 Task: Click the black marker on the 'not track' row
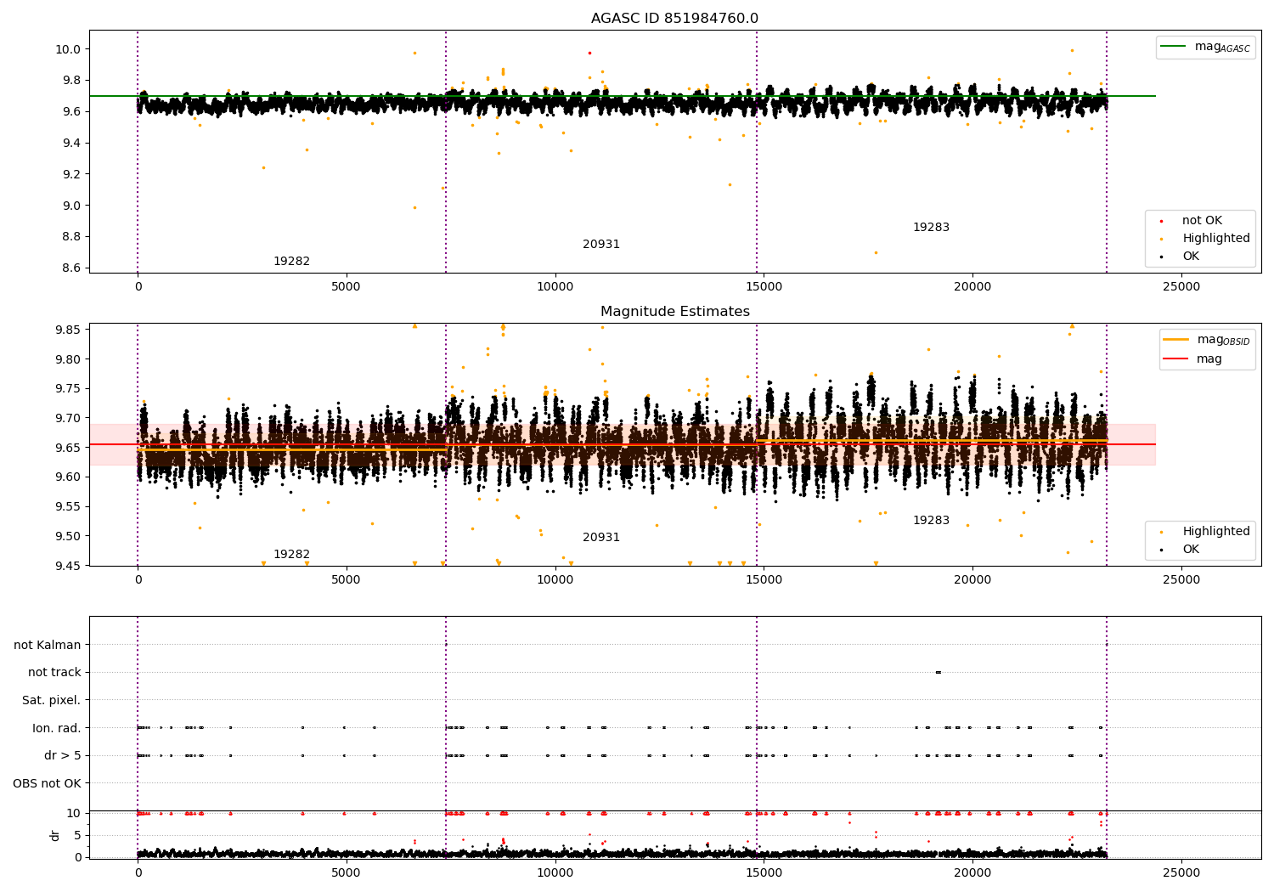click(938, 672)
